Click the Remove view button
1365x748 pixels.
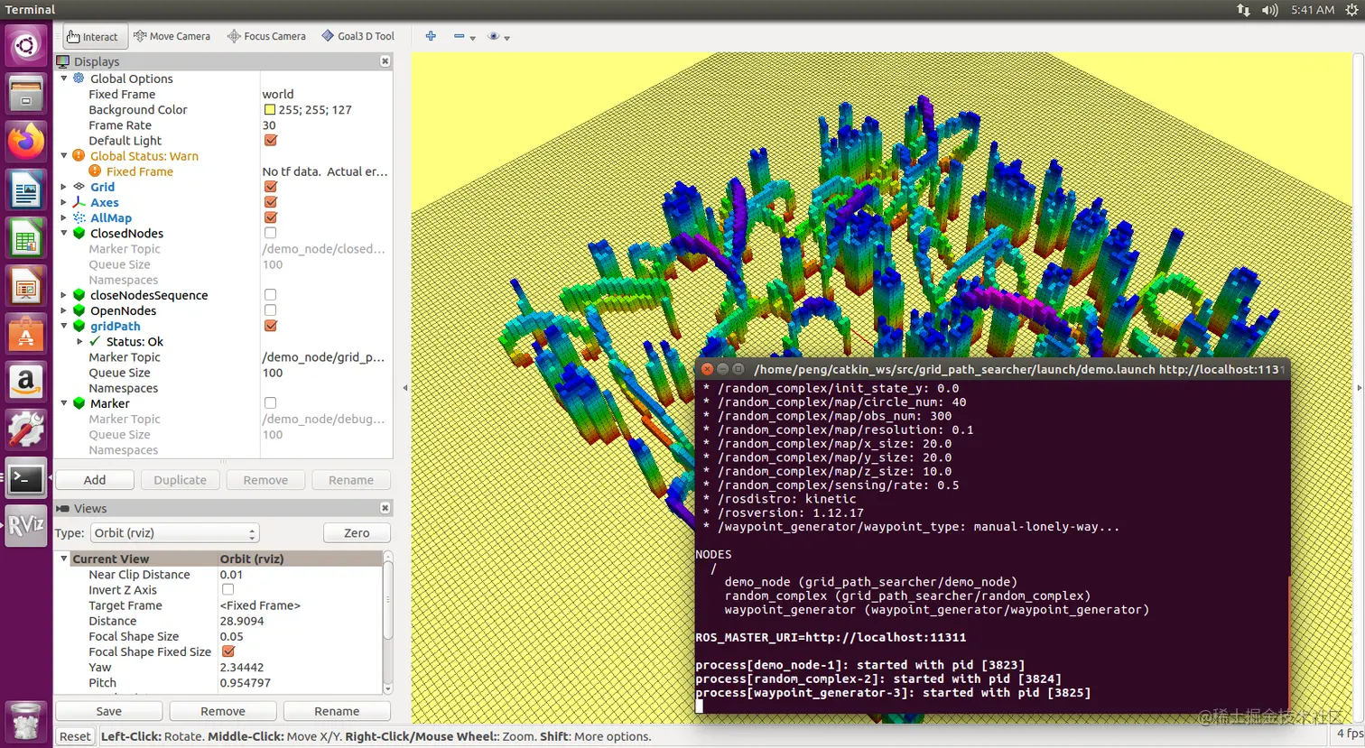coord(223,711)
